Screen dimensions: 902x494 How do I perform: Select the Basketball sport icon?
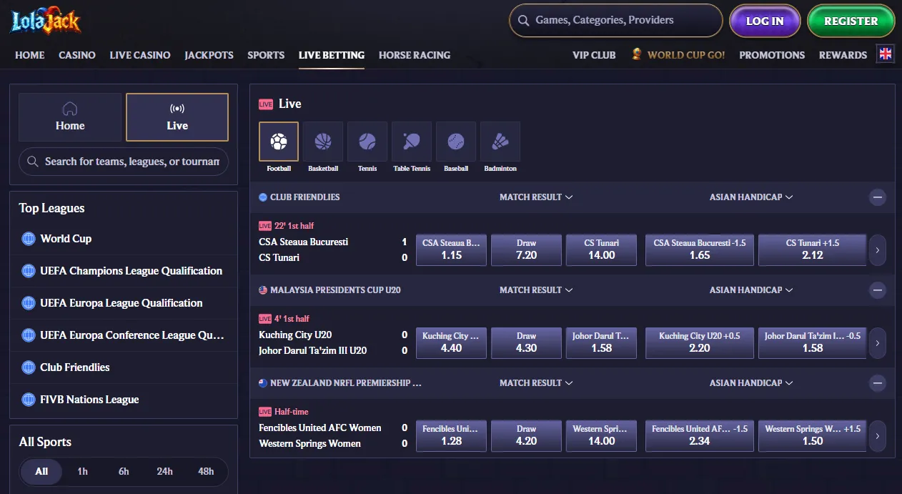[x=323, y=142]
